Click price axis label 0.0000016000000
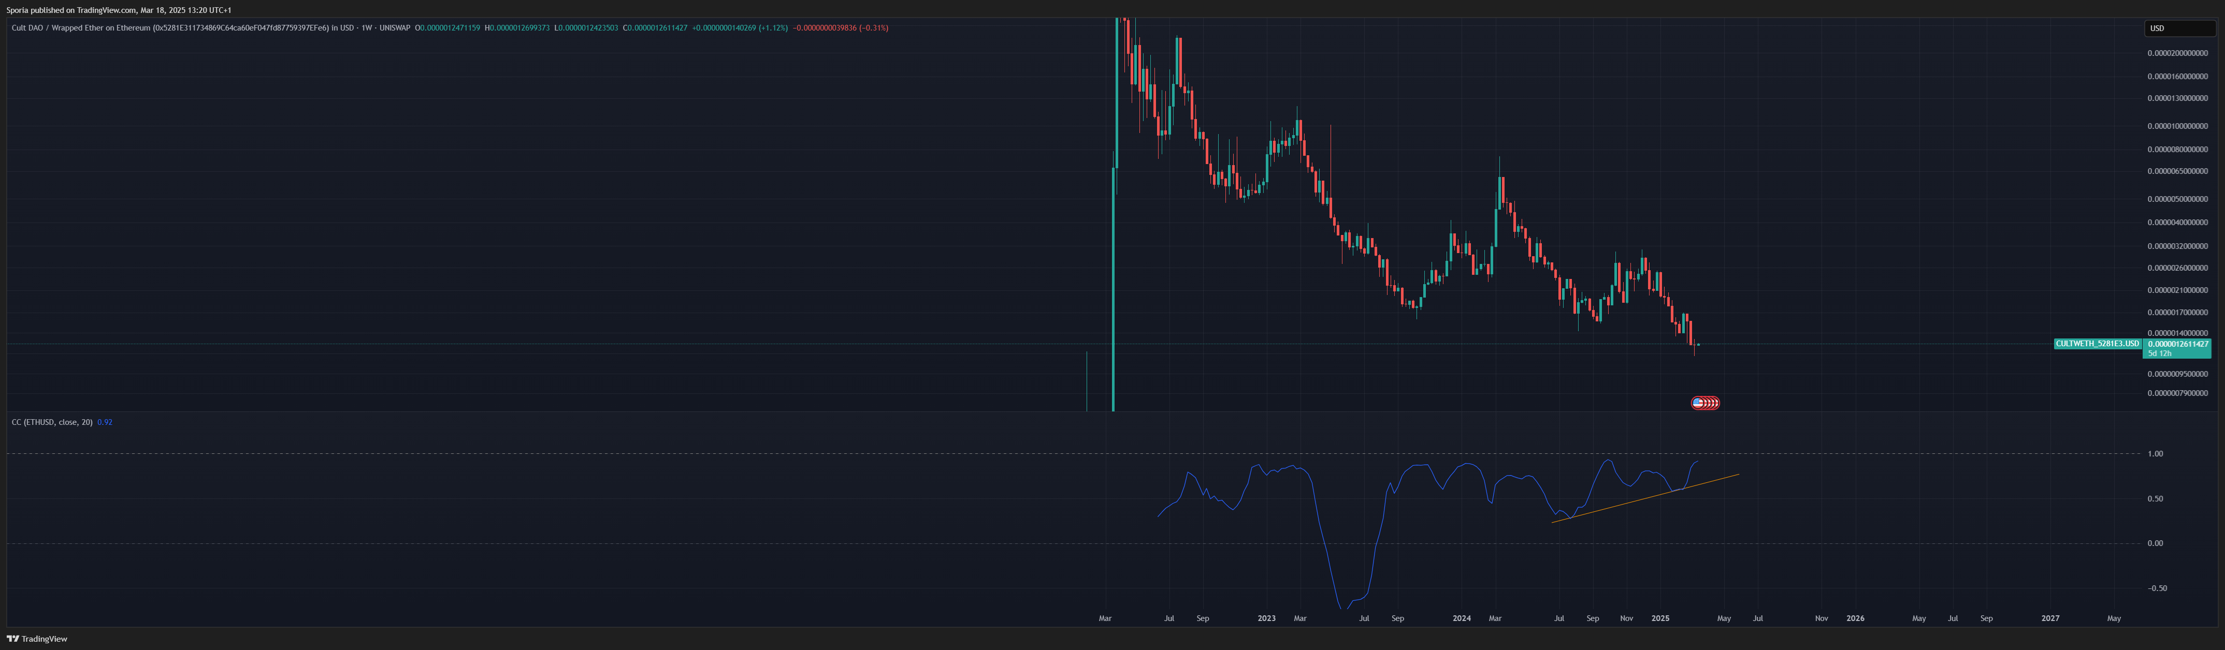The width and height of the screenshot is (2225, 650). pyautogui.click(x=2177, y=77)
